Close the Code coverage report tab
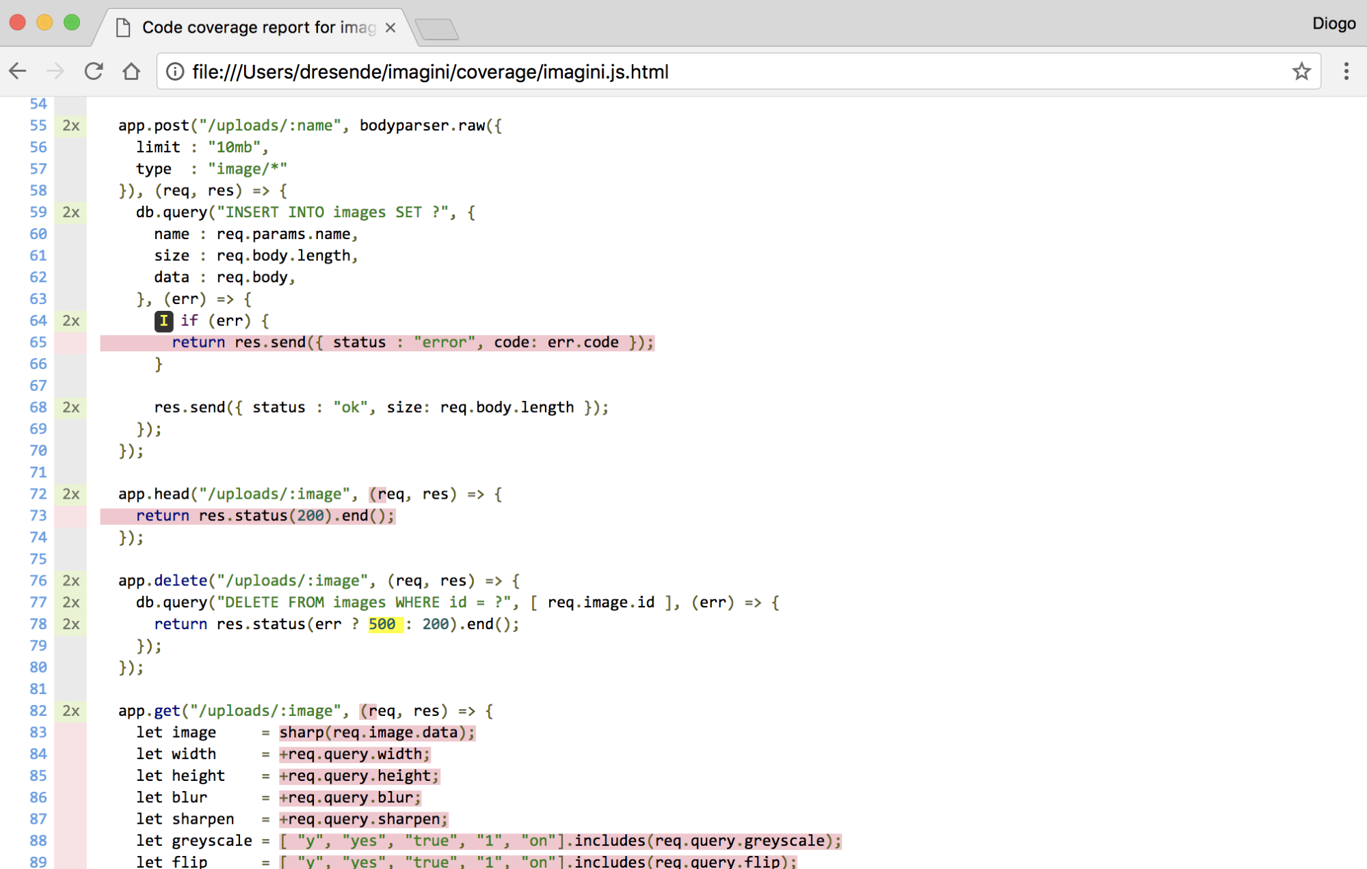This screenshot has height=869, width=1367. [x=390, y=27]
